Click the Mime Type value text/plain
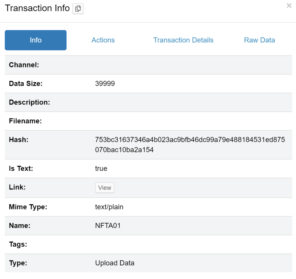 tap(109, 207)
